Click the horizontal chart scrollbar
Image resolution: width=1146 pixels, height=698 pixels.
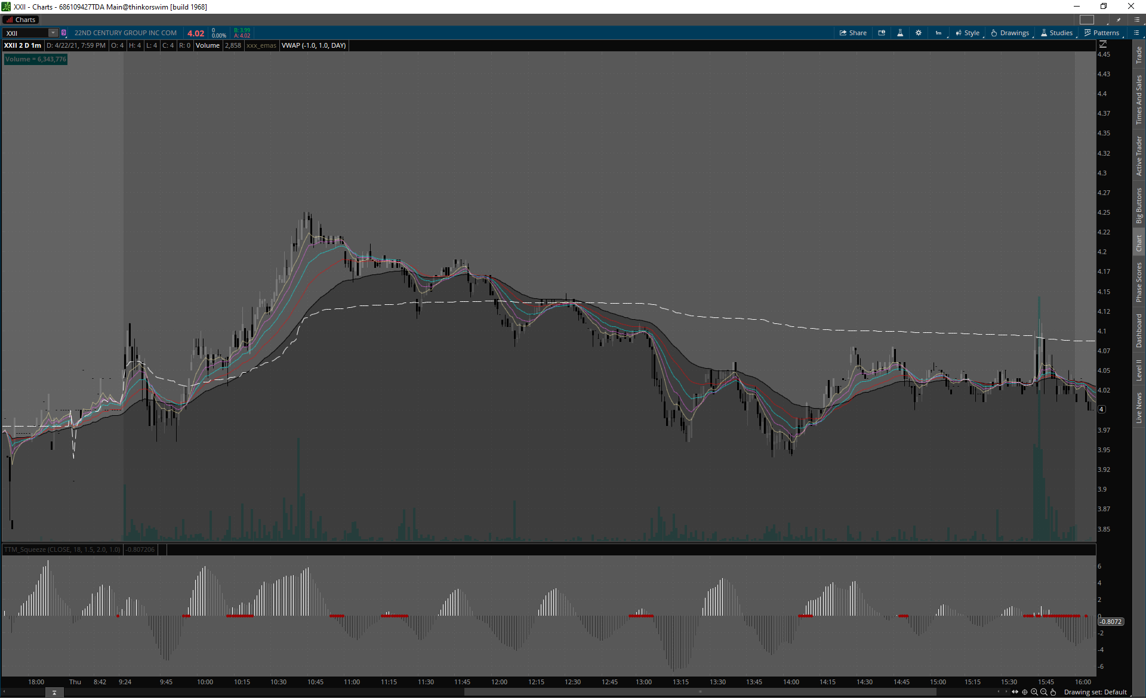click(700, 692)
